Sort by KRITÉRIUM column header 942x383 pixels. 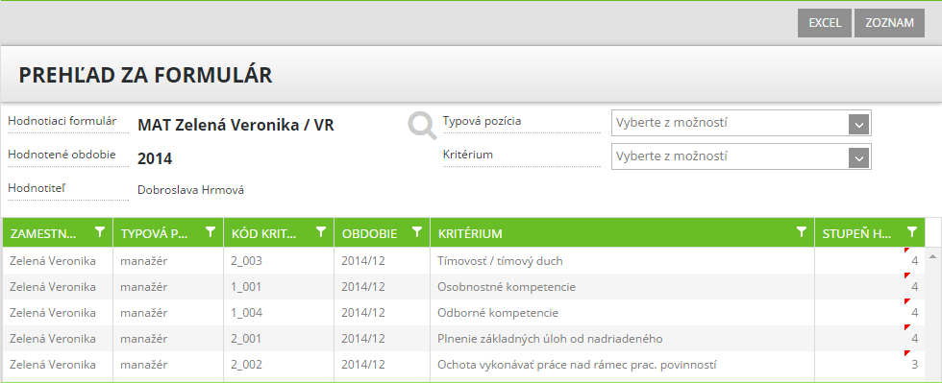pyautogui.click(x=470, y=233)
